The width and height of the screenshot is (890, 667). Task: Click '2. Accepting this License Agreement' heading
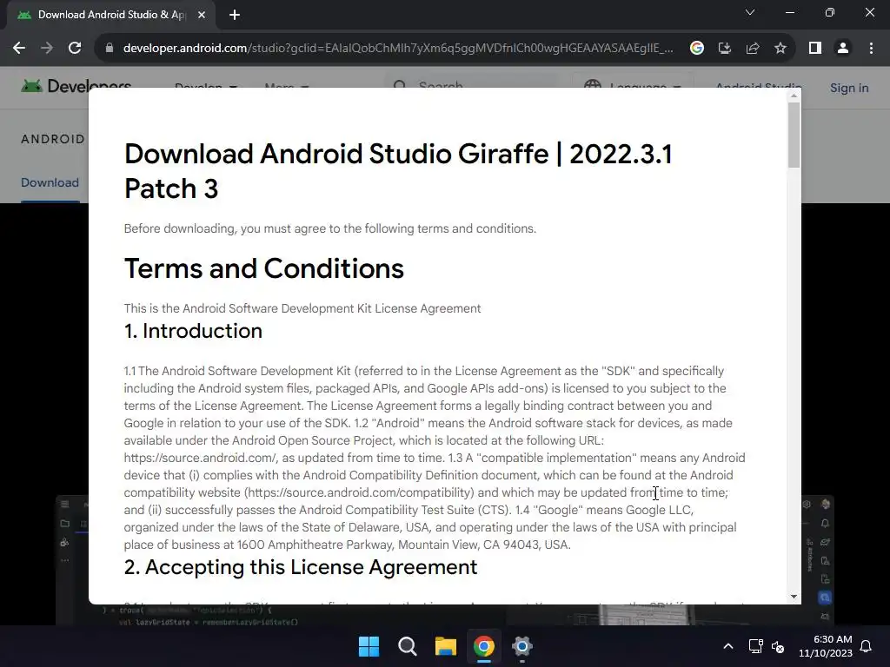pyautogui.click(x=301, y=567)
